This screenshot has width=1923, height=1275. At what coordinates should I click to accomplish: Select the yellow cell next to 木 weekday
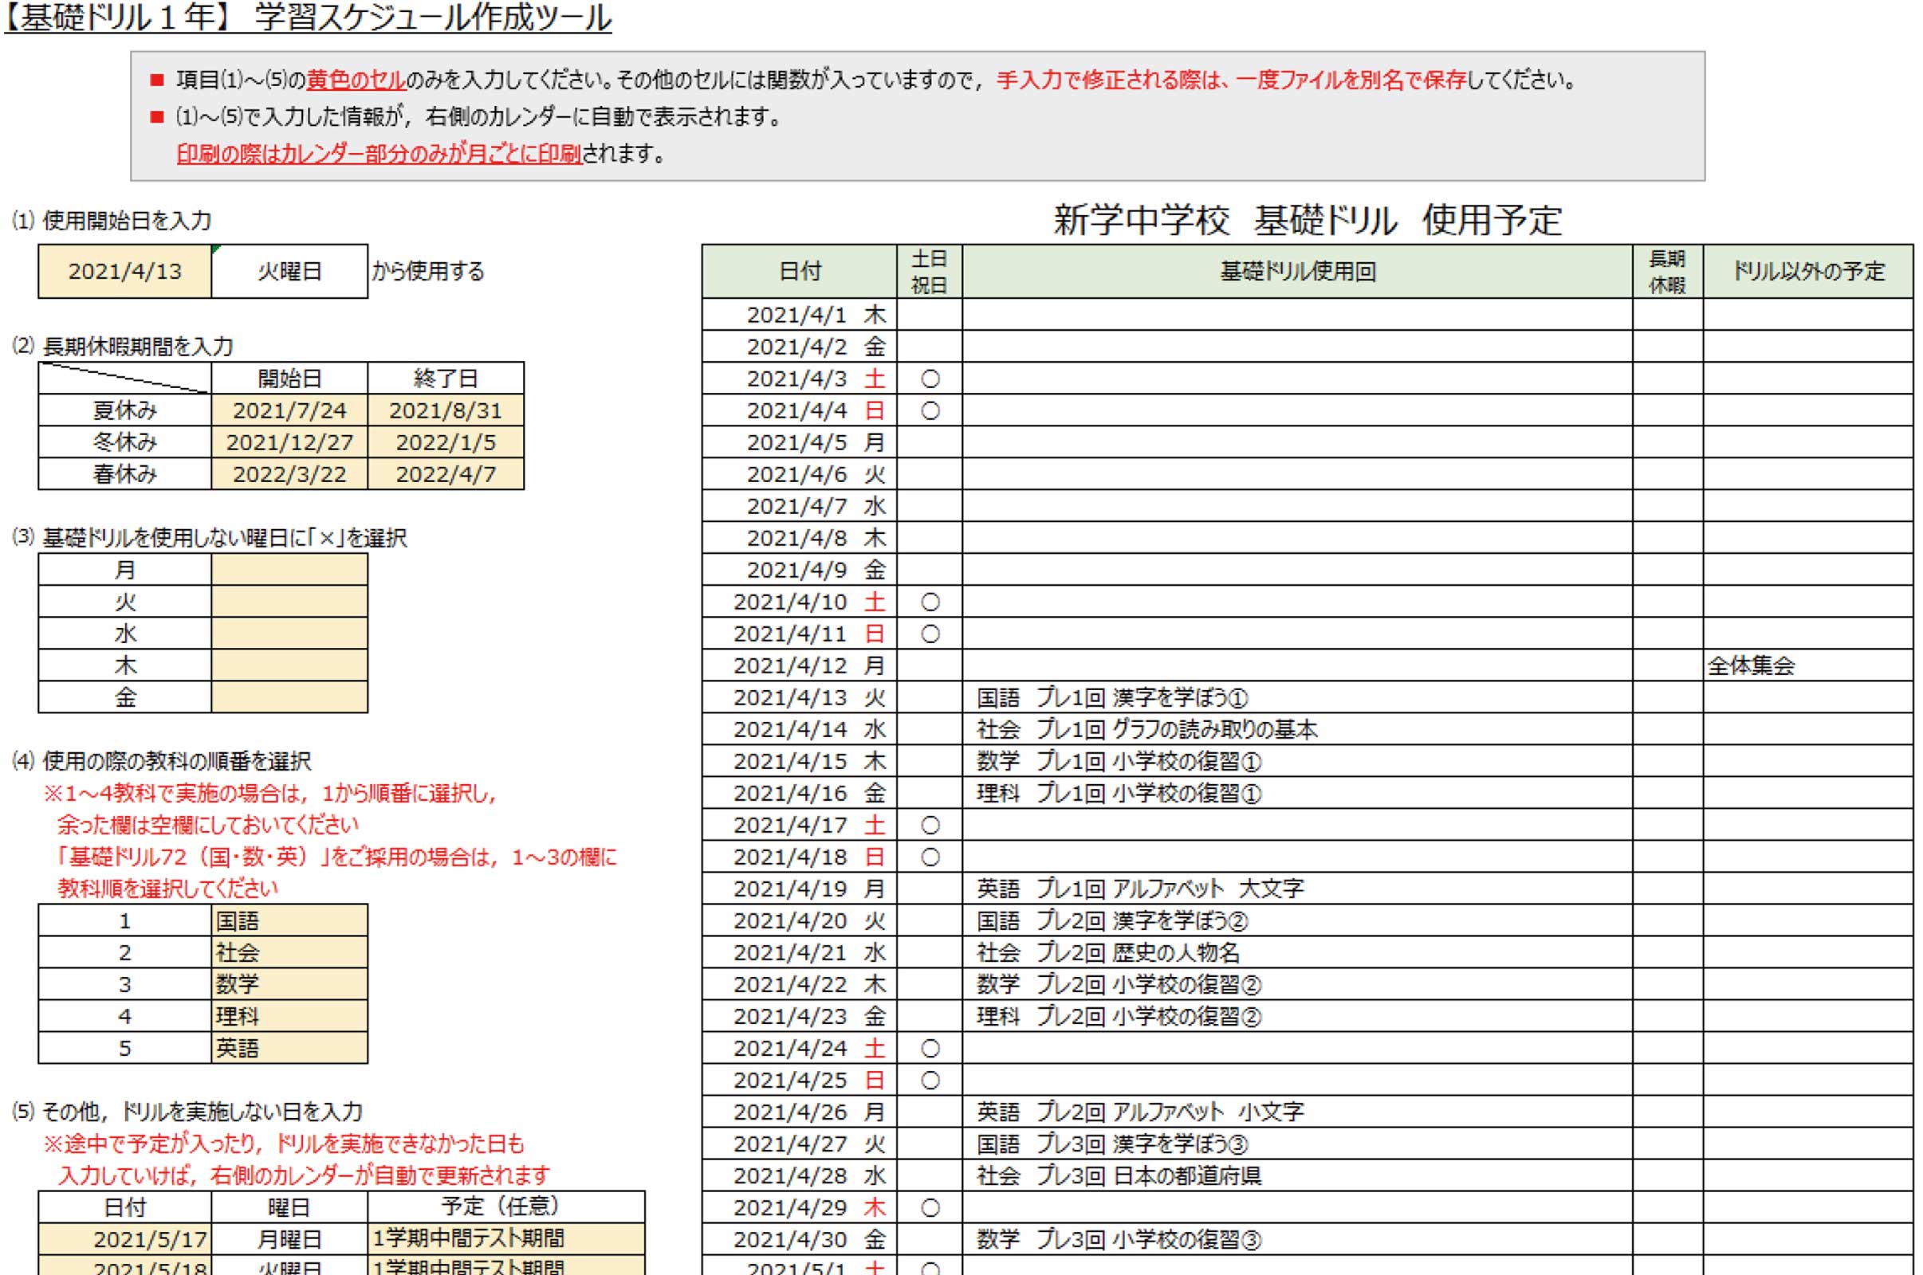pyautogui.click(x=289, y=665)
